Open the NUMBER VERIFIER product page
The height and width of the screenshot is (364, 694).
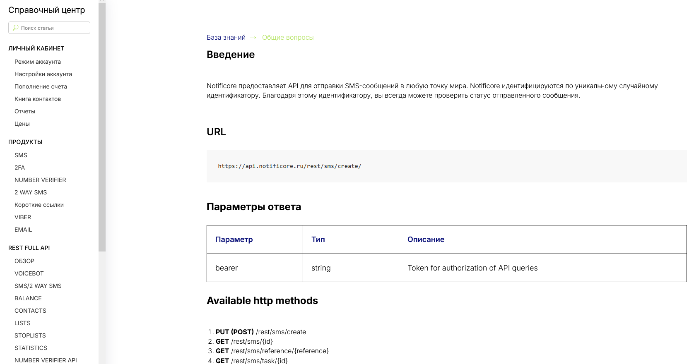coord(40,180)
